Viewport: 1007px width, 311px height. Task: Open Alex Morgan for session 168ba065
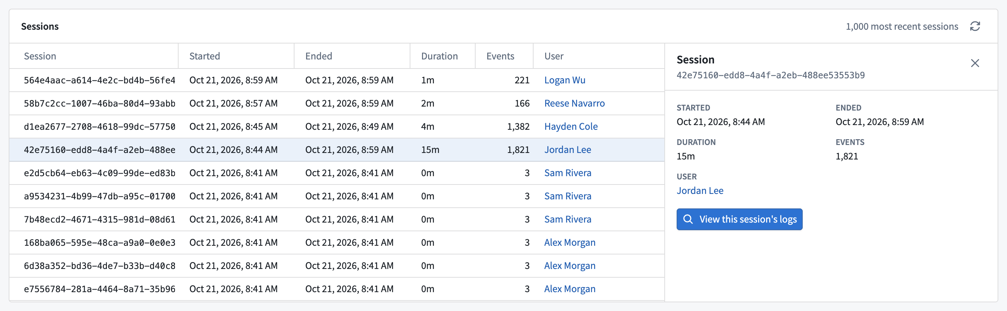pos(569,242)
